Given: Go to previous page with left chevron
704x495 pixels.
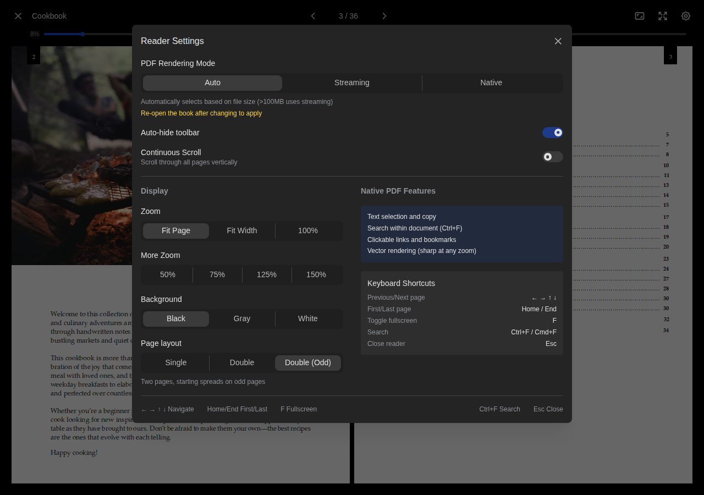Looking at the screenshot, I should tap(312, 16).
